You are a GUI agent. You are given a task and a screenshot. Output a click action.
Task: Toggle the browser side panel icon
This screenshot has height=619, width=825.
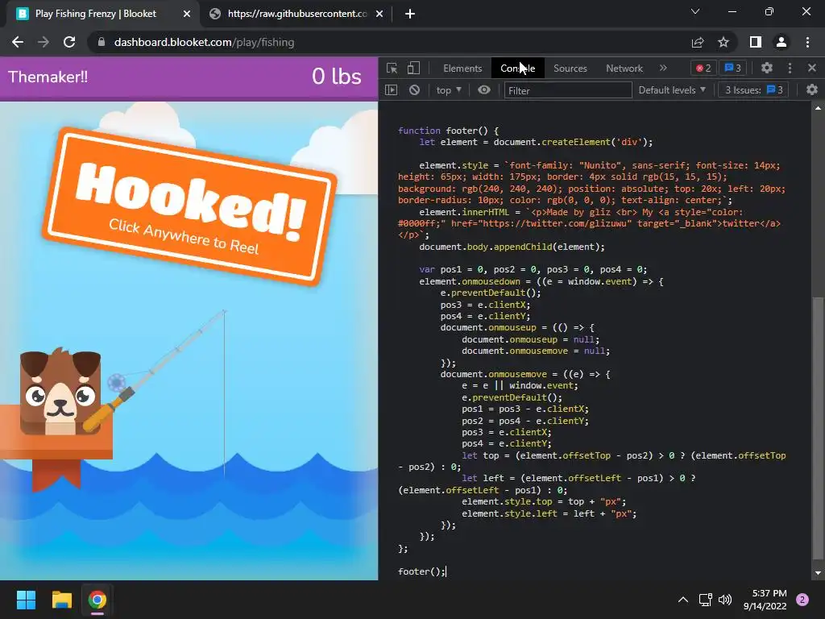pos(756,42)
